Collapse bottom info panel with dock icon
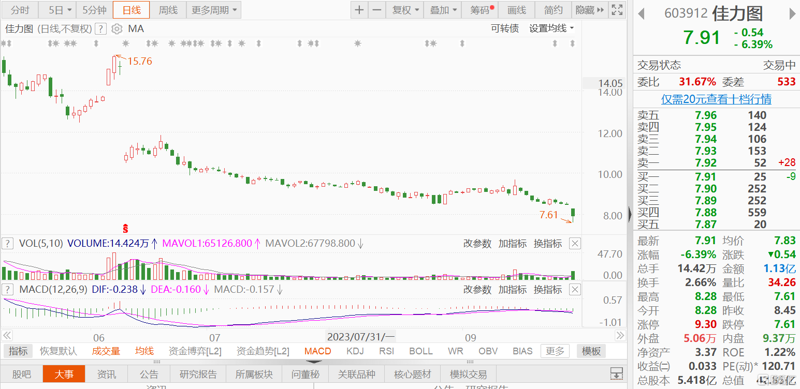 [616, 373]
